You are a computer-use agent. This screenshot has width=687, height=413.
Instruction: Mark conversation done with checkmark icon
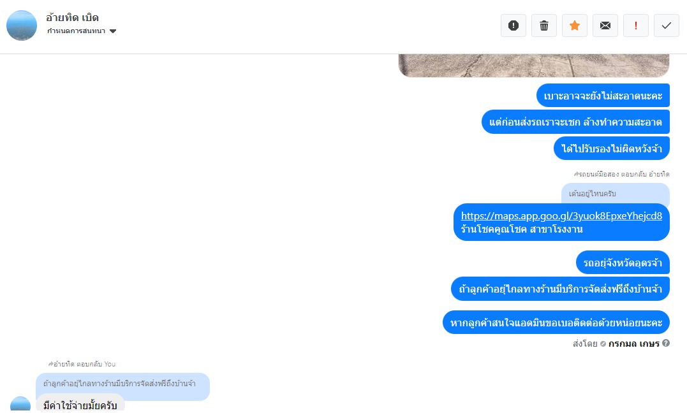[x=667, y=25]
